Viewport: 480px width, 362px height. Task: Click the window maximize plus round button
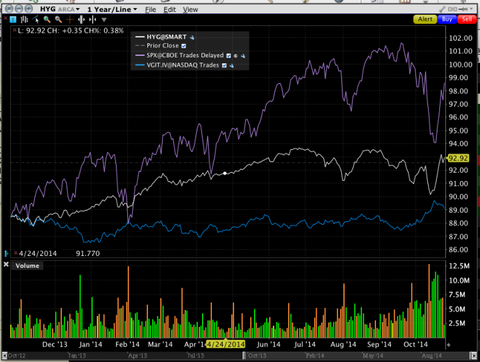[29, 9]
